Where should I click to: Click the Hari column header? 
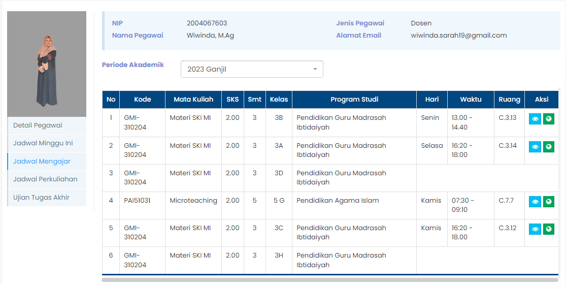coord(432,100)
